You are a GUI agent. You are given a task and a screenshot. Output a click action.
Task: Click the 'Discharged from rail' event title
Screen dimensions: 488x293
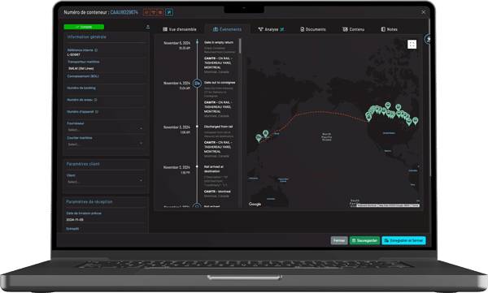(218, 127)
